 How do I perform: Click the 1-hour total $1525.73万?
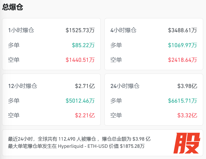[x=80, y=30]
